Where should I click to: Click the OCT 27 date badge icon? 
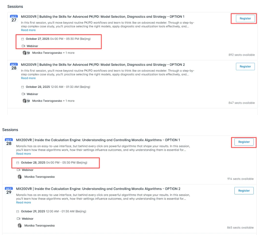click(x=14, y=19)
